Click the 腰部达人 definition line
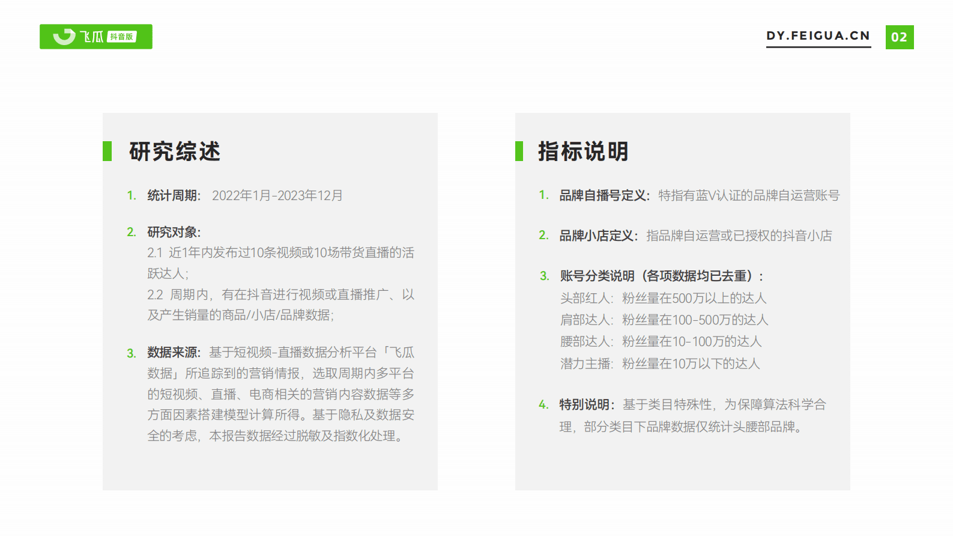Viewport: 953px width, 536px height. tap(661, 341)
